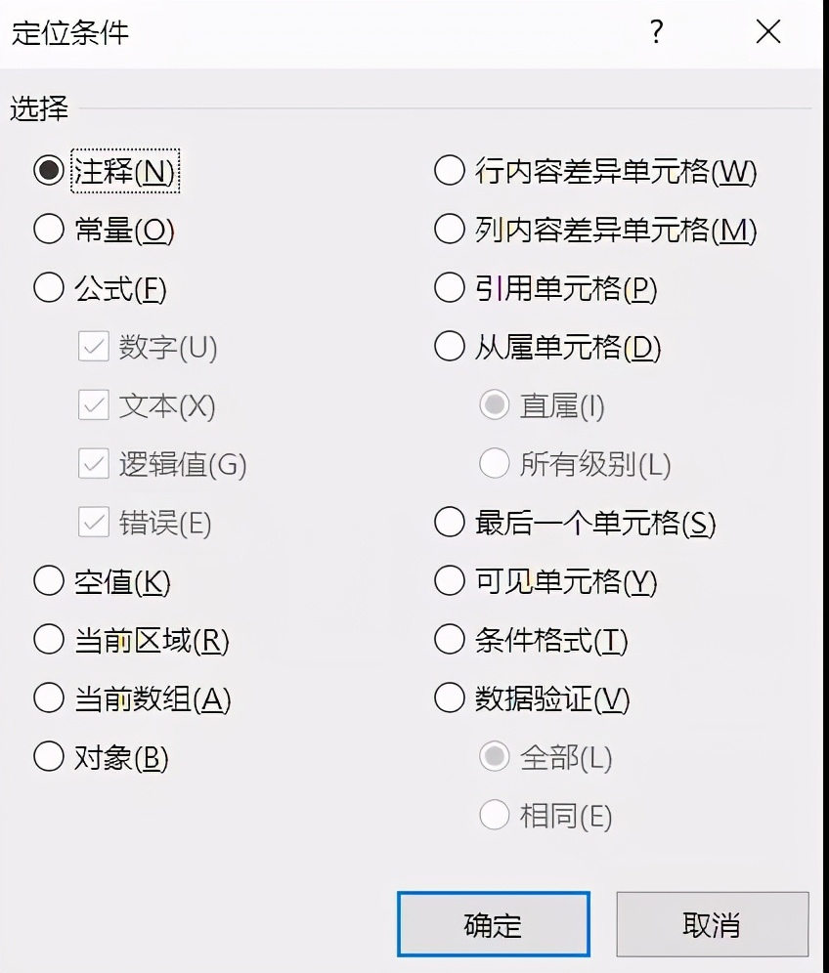Uncheck the 逻辑值 checkbox
The width and height of the screenshot is (829, 973).
94,465
